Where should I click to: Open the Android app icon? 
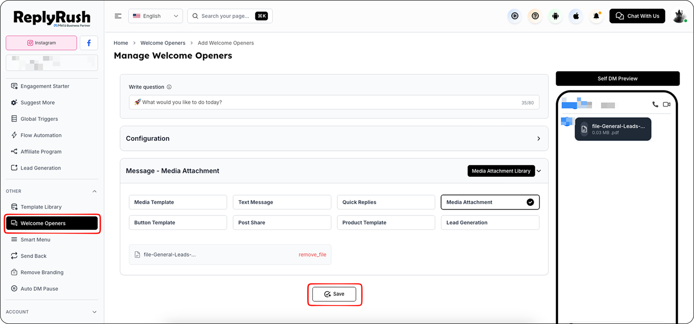556,16
